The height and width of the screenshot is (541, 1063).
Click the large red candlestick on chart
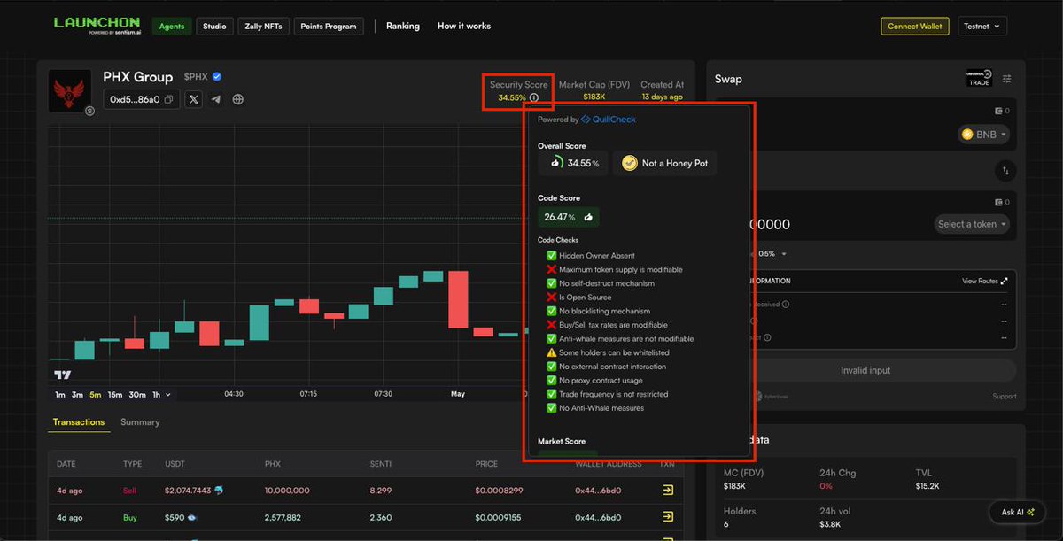pos(457,298)
